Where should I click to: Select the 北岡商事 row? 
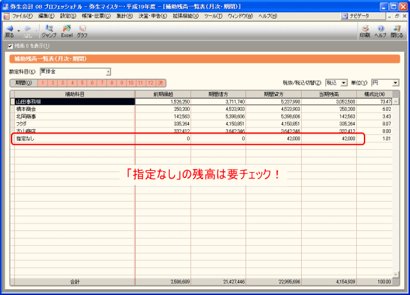(x=201, y=116)
